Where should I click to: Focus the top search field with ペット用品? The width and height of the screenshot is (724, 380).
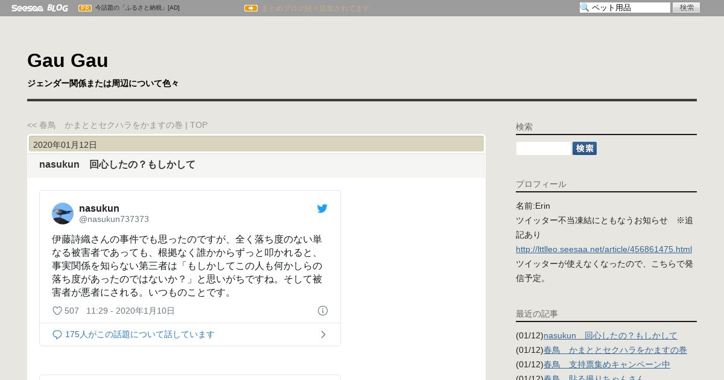pyautogui.click(x=625, y=8)
